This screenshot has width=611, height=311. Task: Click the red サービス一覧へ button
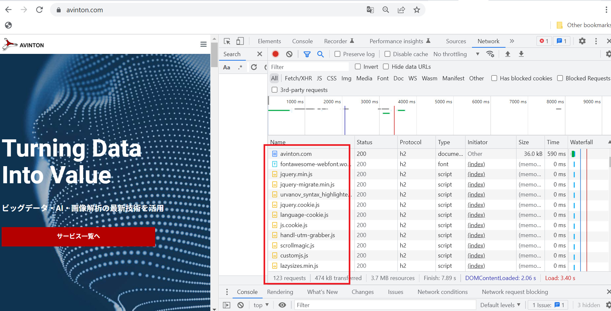78,236
